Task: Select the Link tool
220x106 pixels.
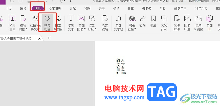Action: click(x=143, y=21)
